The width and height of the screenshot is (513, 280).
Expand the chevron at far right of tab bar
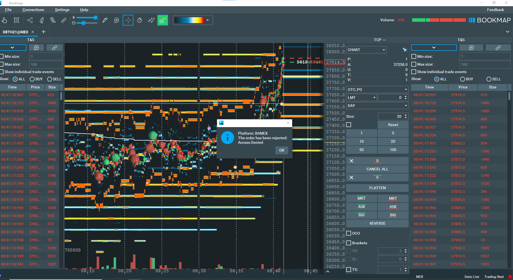click(x=507, y=32)
